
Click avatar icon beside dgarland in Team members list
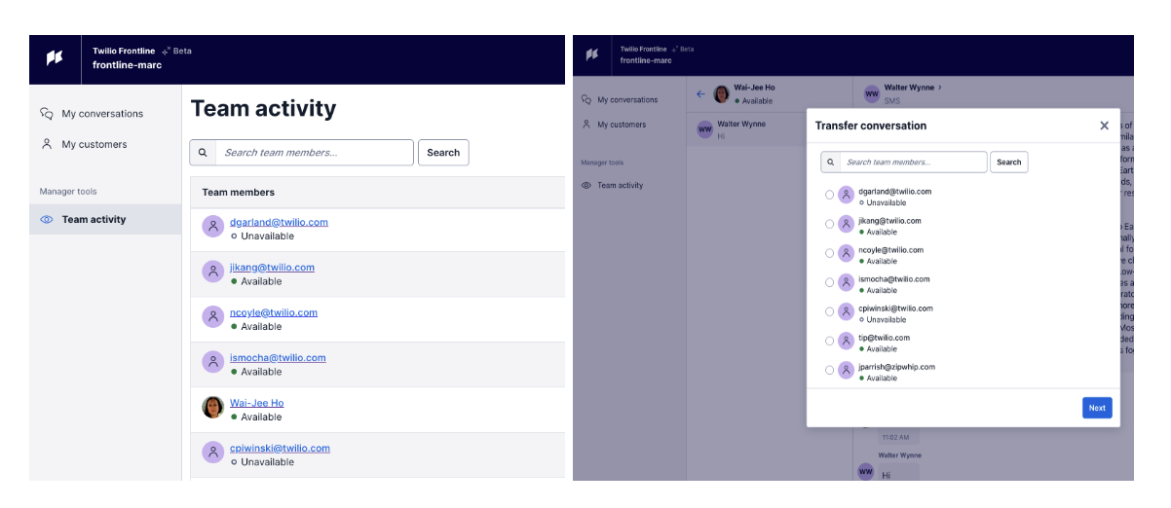(213, 227)
